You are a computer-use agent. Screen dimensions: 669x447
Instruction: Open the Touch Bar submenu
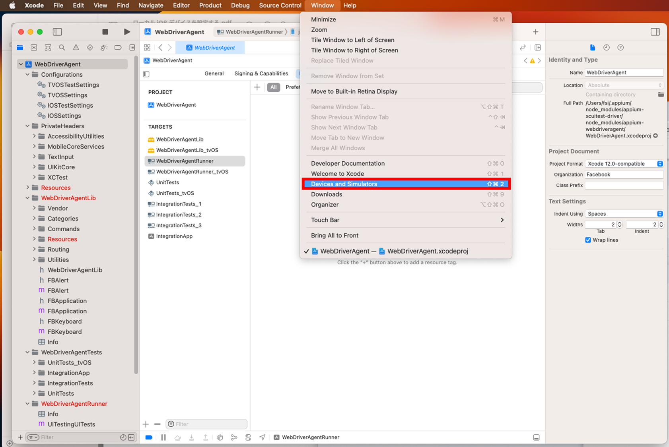pos(406,220)
